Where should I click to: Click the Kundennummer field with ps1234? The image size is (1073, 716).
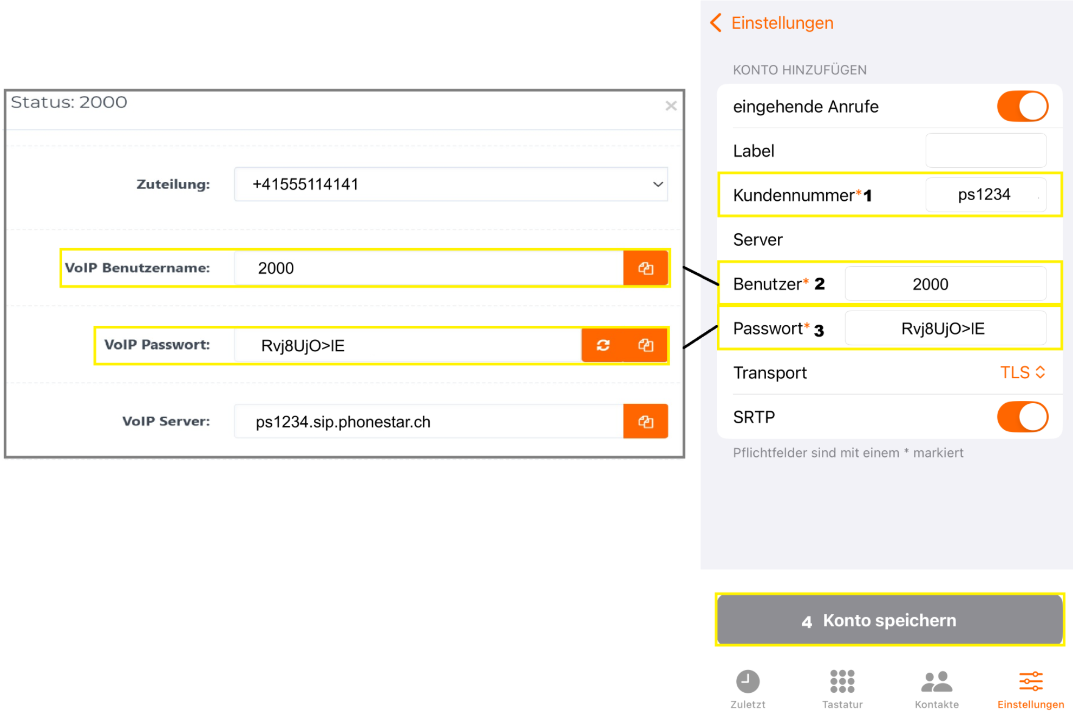(x=985, y=195)
